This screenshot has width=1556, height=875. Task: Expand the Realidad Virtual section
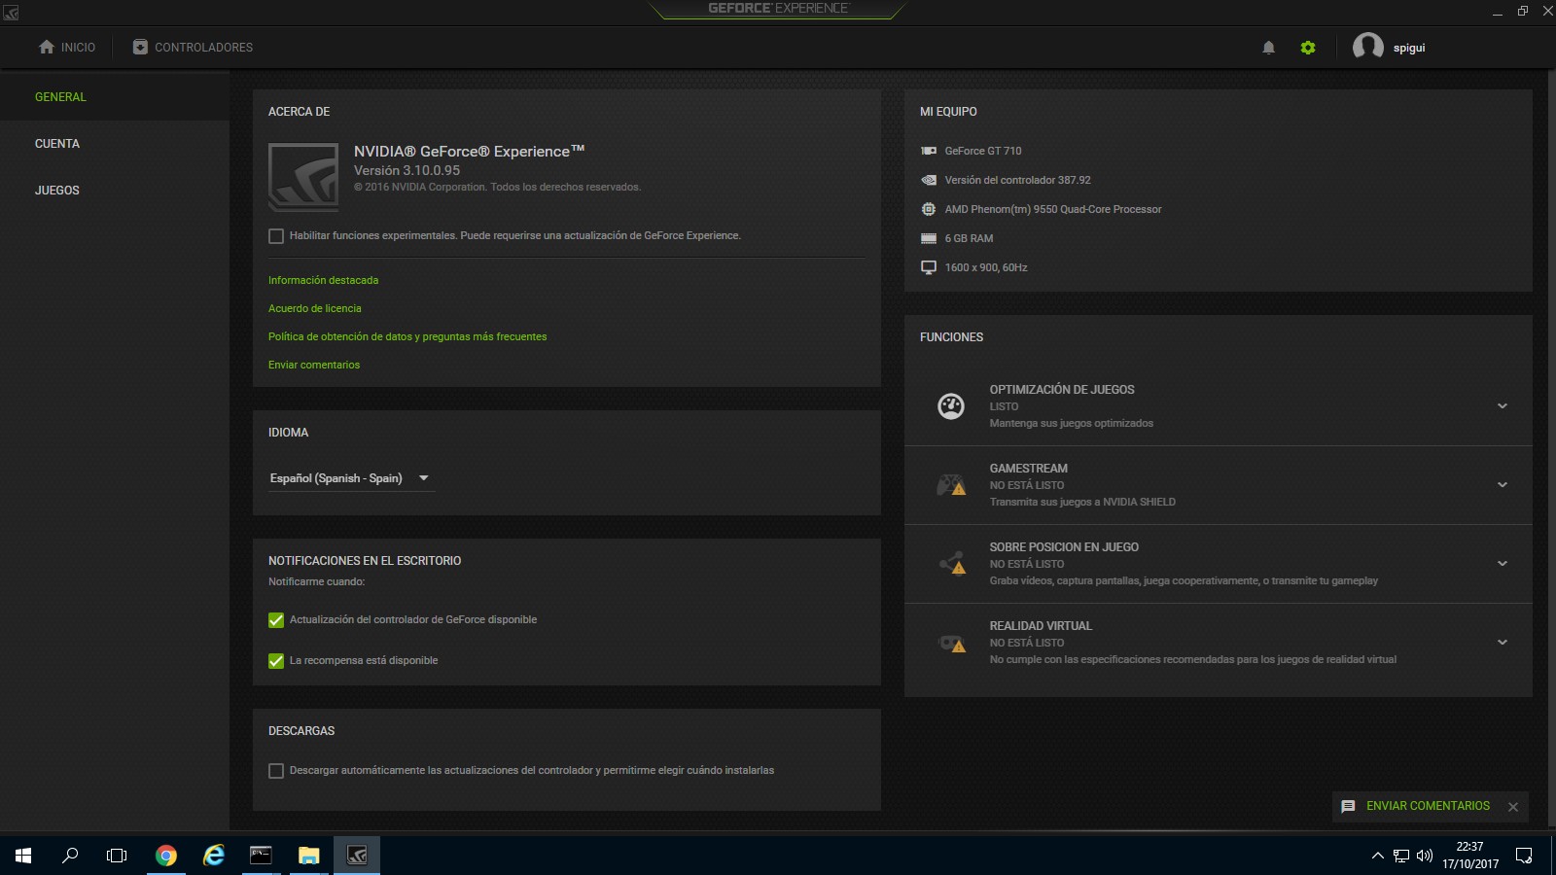tap(1502, 643)
